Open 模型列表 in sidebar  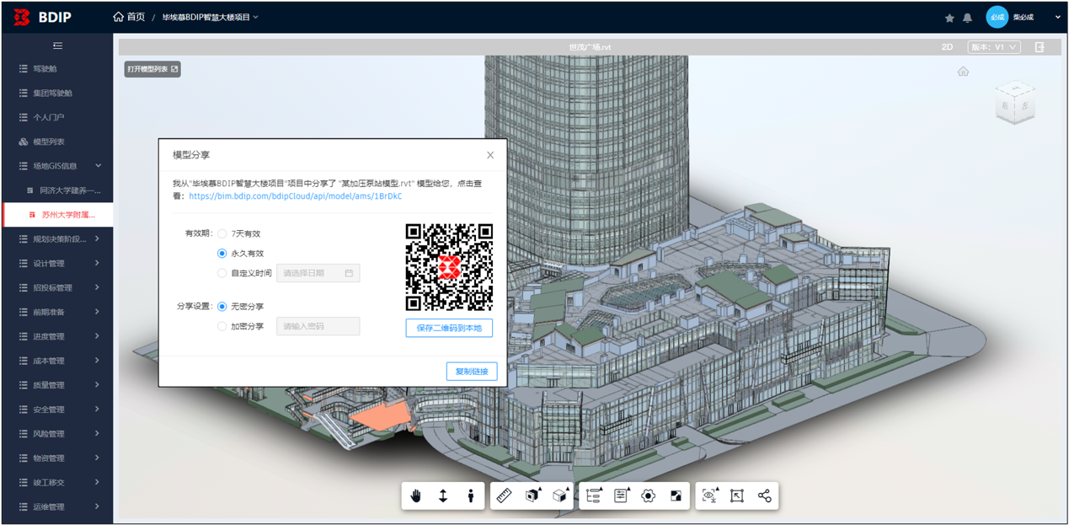click(x=57, y=142)
